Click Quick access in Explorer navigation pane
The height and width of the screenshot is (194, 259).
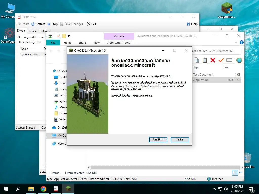pos(60,71)
